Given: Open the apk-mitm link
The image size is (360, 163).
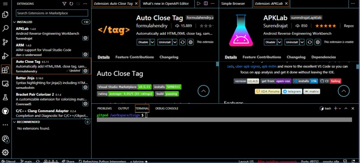Looking at the screenshot, I should pyautogui.click(x=269, y=67).
